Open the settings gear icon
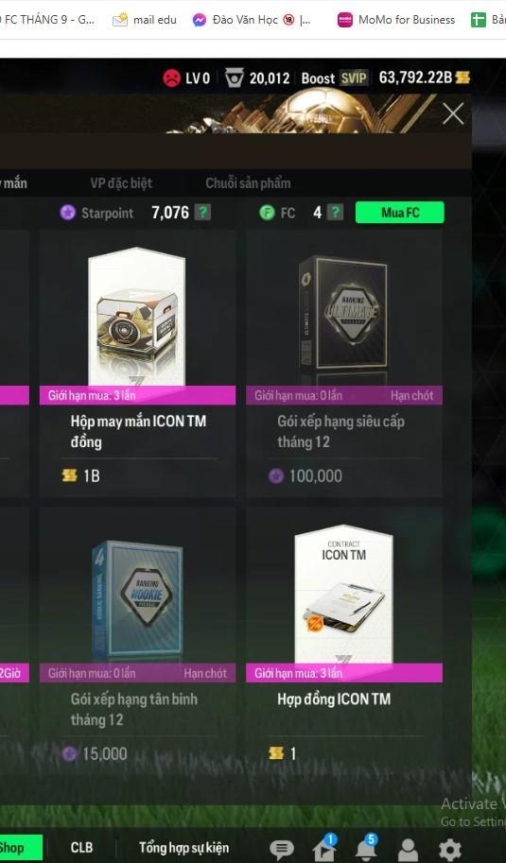This screenshot has height=863, width=506. [x=449, y=849]
